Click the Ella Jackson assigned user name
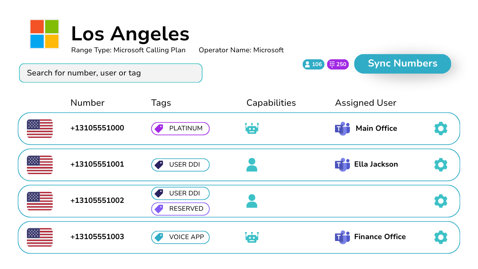This screenshot has height=269, width=478. pyautogui.click(x=376, y=164)
